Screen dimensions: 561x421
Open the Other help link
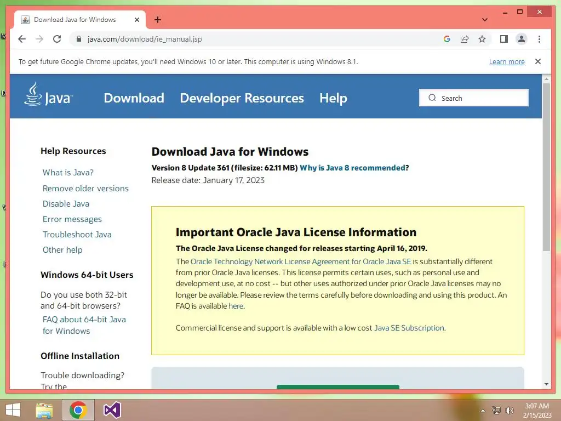(62, 250)
